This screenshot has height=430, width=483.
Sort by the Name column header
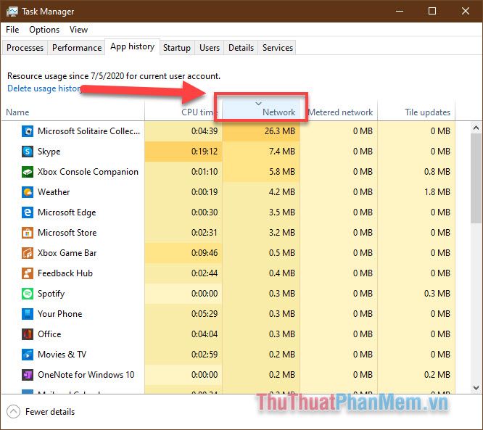(x=73, y=110)
